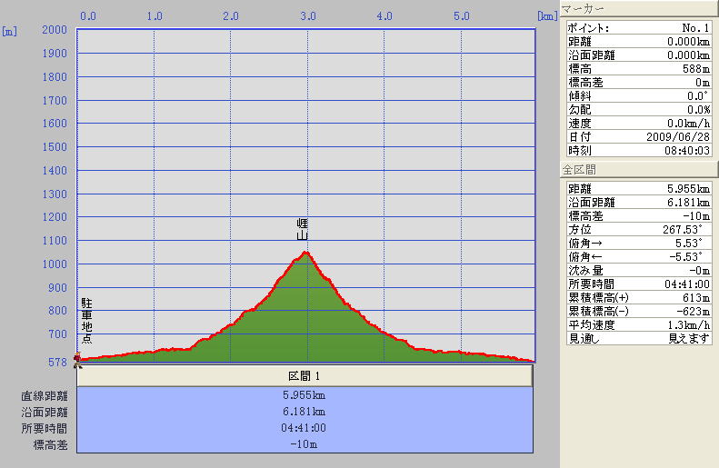
Task: Click the 標高差 row label below the chart
Action: (50, 445)
